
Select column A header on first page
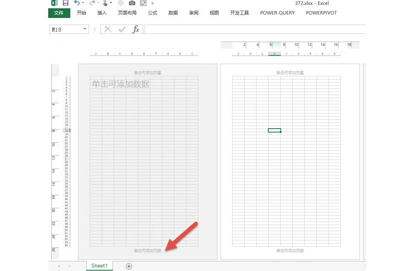96,54
